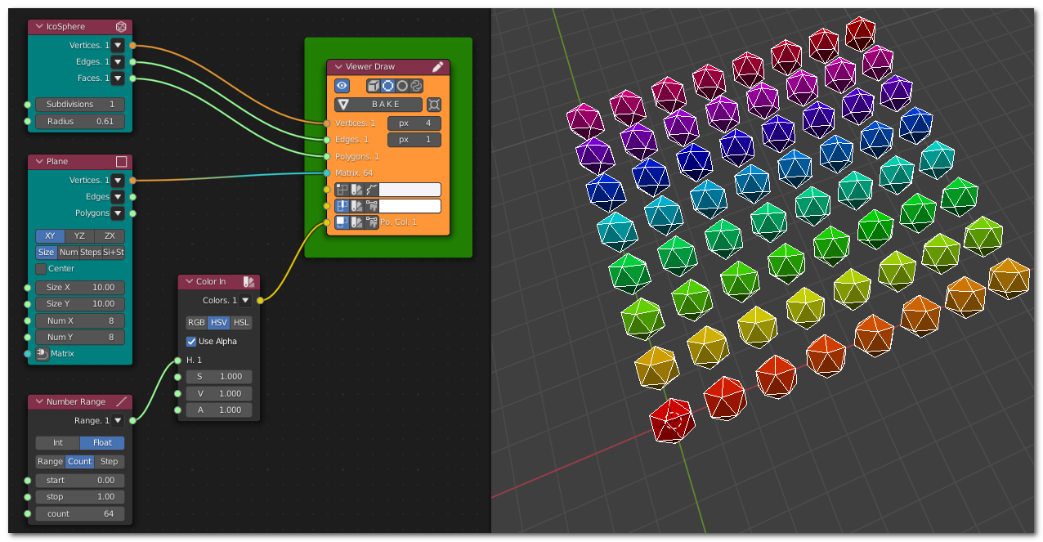This screenshot has width=1043, height=542.
Task: Click the chain link icon in Viewer Draw
Action: click(x=416, y=85)
